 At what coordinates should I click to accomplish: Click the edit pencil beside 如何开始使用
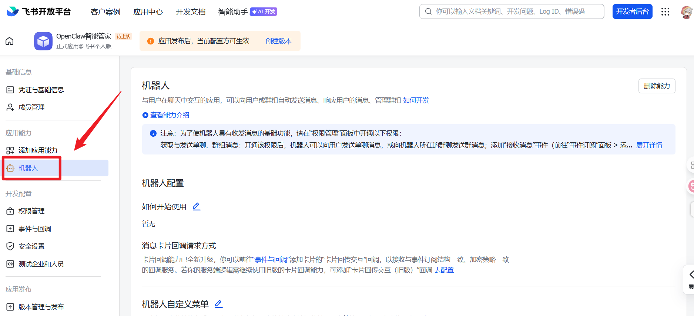pos(197,207)
